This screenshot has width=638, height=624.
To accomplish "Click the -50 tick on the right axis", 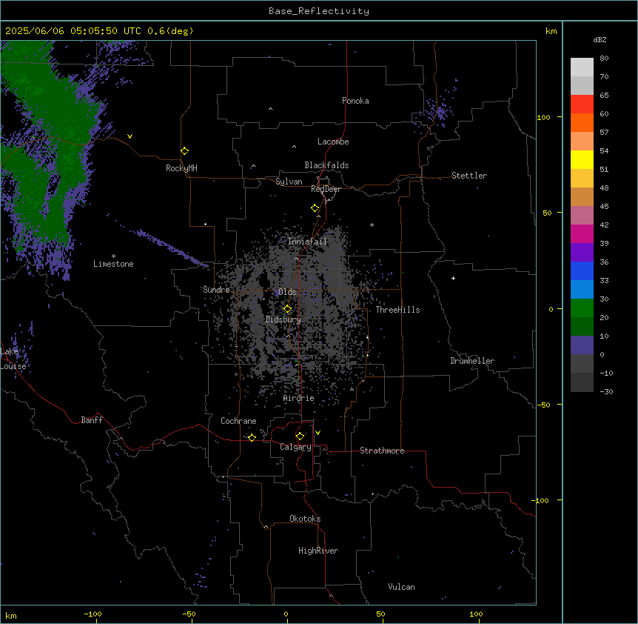I will coord(543,405).
